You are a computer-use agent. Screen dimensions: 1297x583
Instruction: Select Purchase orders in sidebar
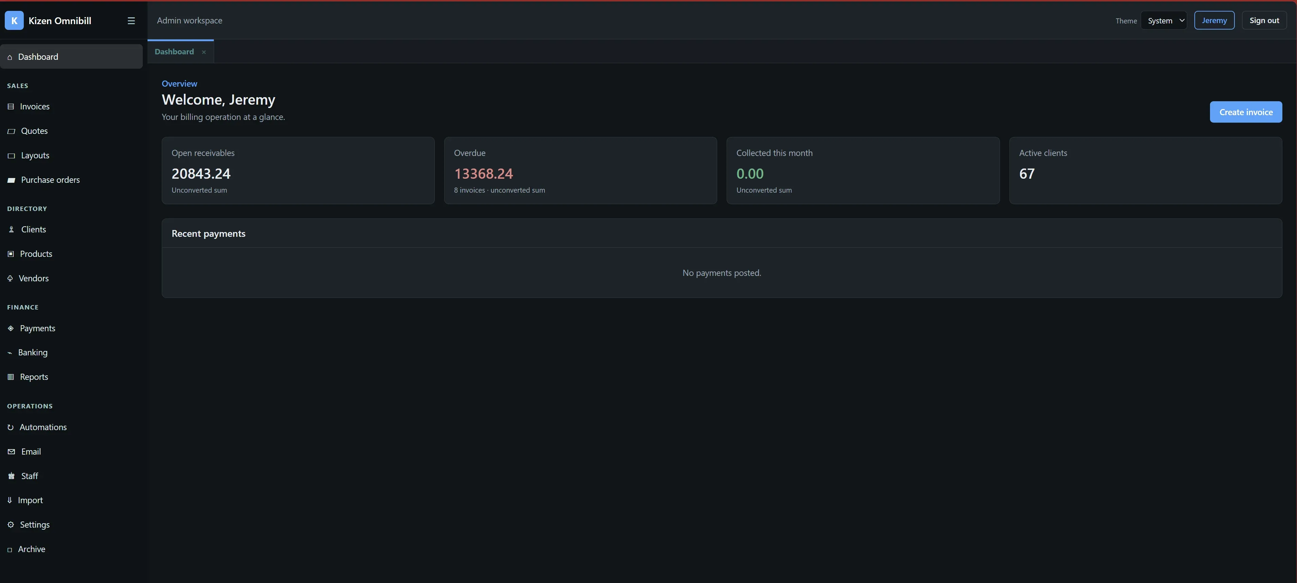point(71,180)
